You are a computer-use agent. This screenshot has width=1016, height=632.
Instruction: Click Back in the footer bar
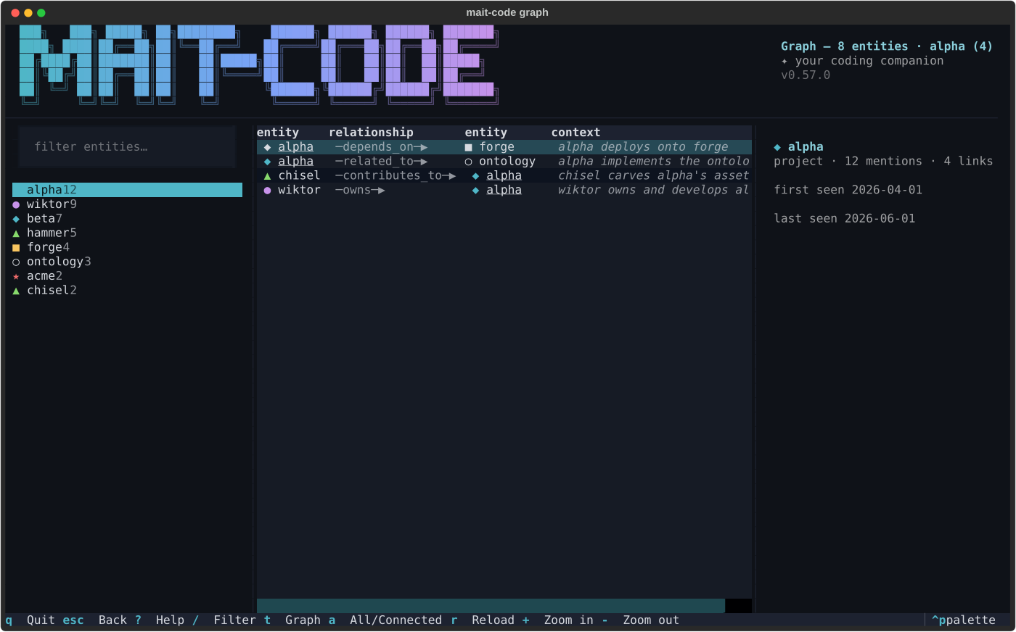112,620
